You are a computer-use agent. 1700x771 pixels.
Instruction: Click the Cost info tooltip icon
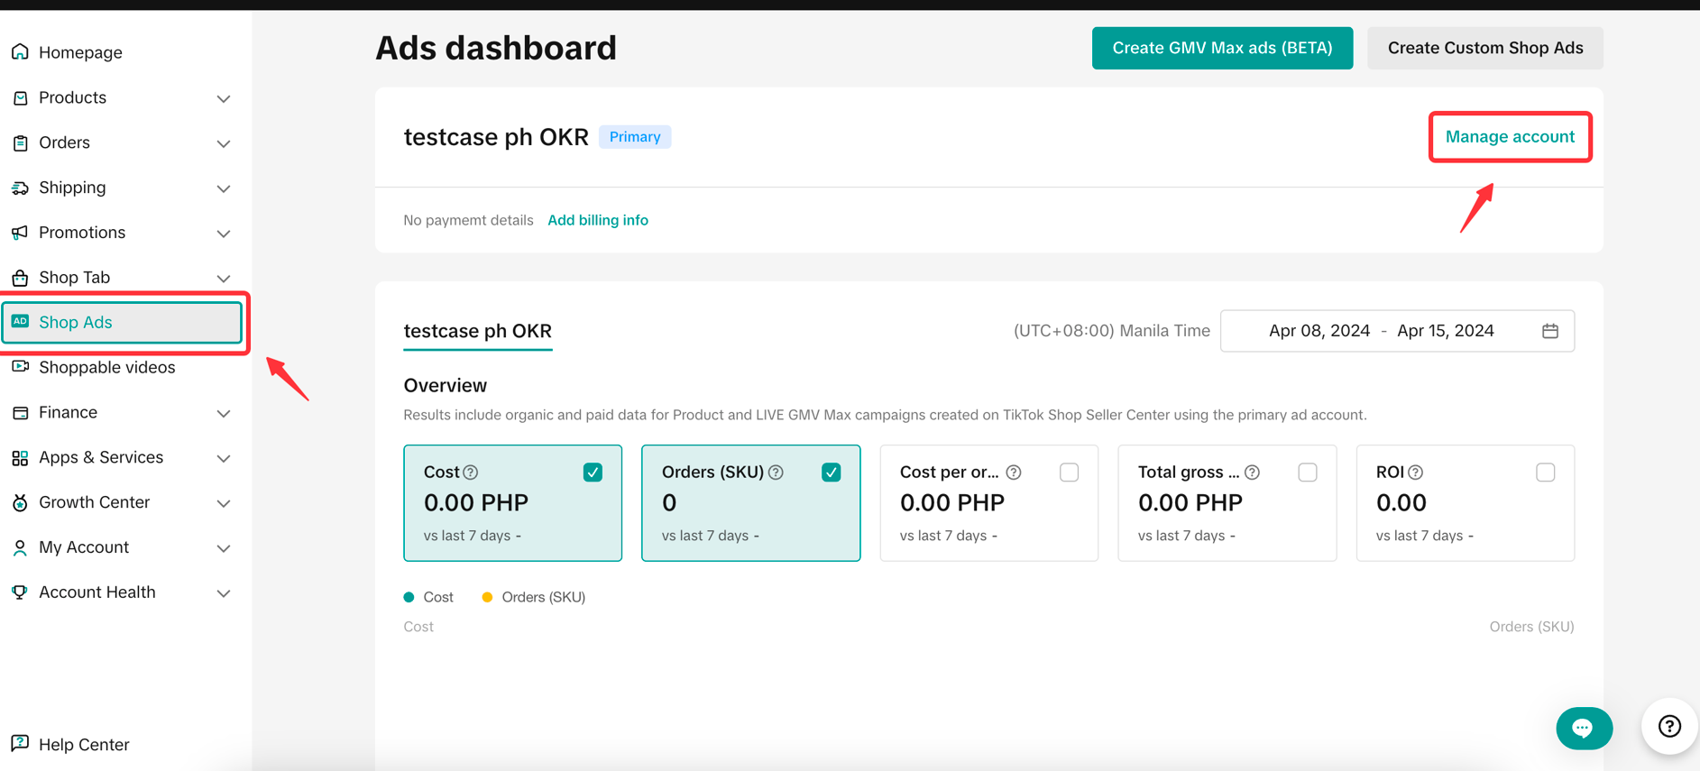[x=471, y=473]
